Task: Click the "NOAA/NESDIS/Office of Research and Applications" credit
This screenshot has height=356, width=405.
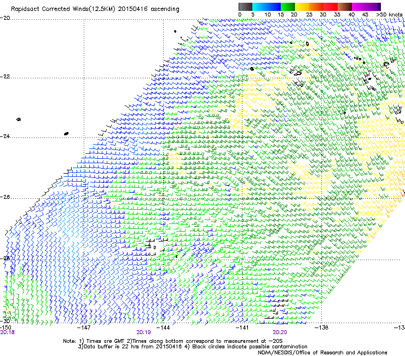Action: pyautogui.click(x=322, y=353)
